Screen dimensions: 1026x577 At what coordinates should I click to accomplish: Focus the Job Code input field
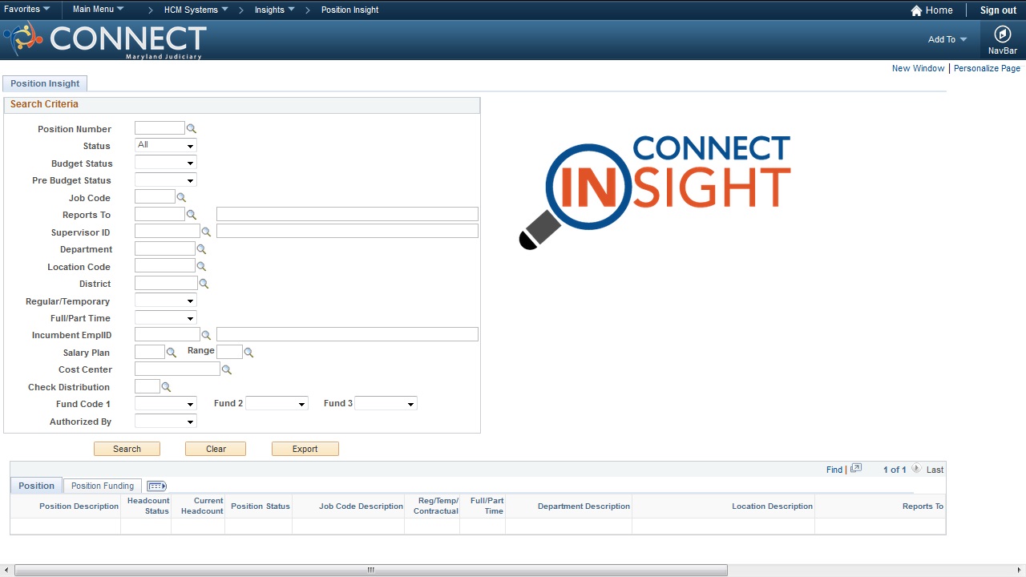tap(155, 197)
